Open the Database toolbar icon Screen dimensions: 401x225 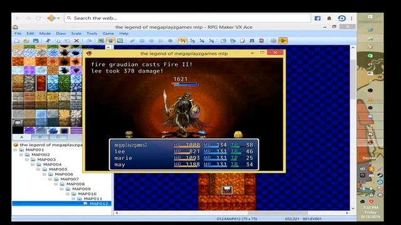point(223,41)
